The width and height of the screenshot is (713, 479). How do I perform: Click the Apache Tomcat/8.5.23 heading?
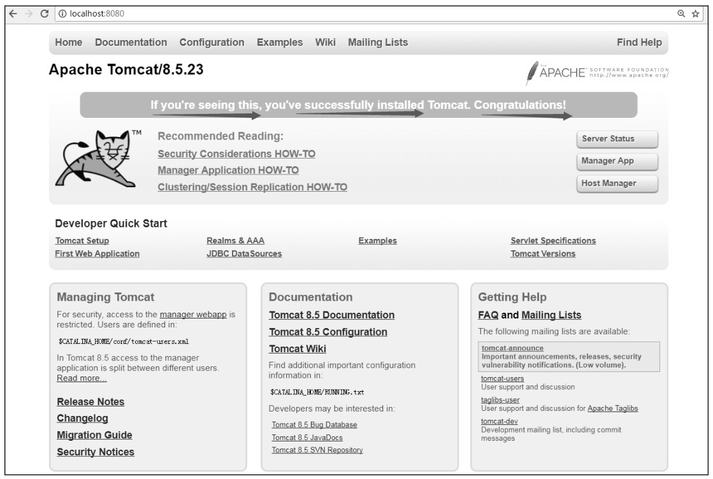126,69
